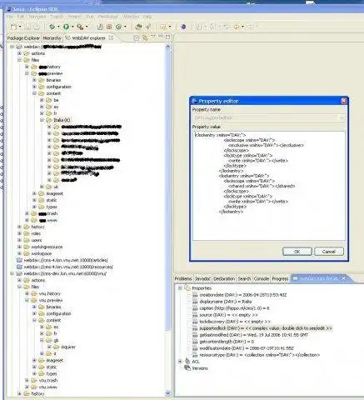Open the Debug configurations dropdown arrow
Viewport: 364px width, 400px height.
tap(58, 27)
